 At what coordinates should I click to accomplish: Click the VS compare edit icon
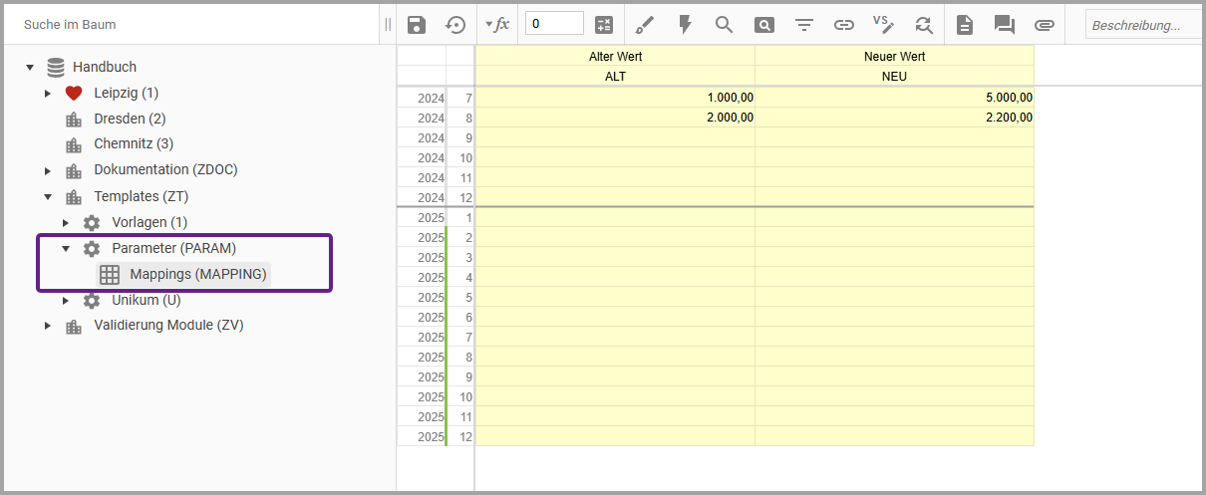883,25
